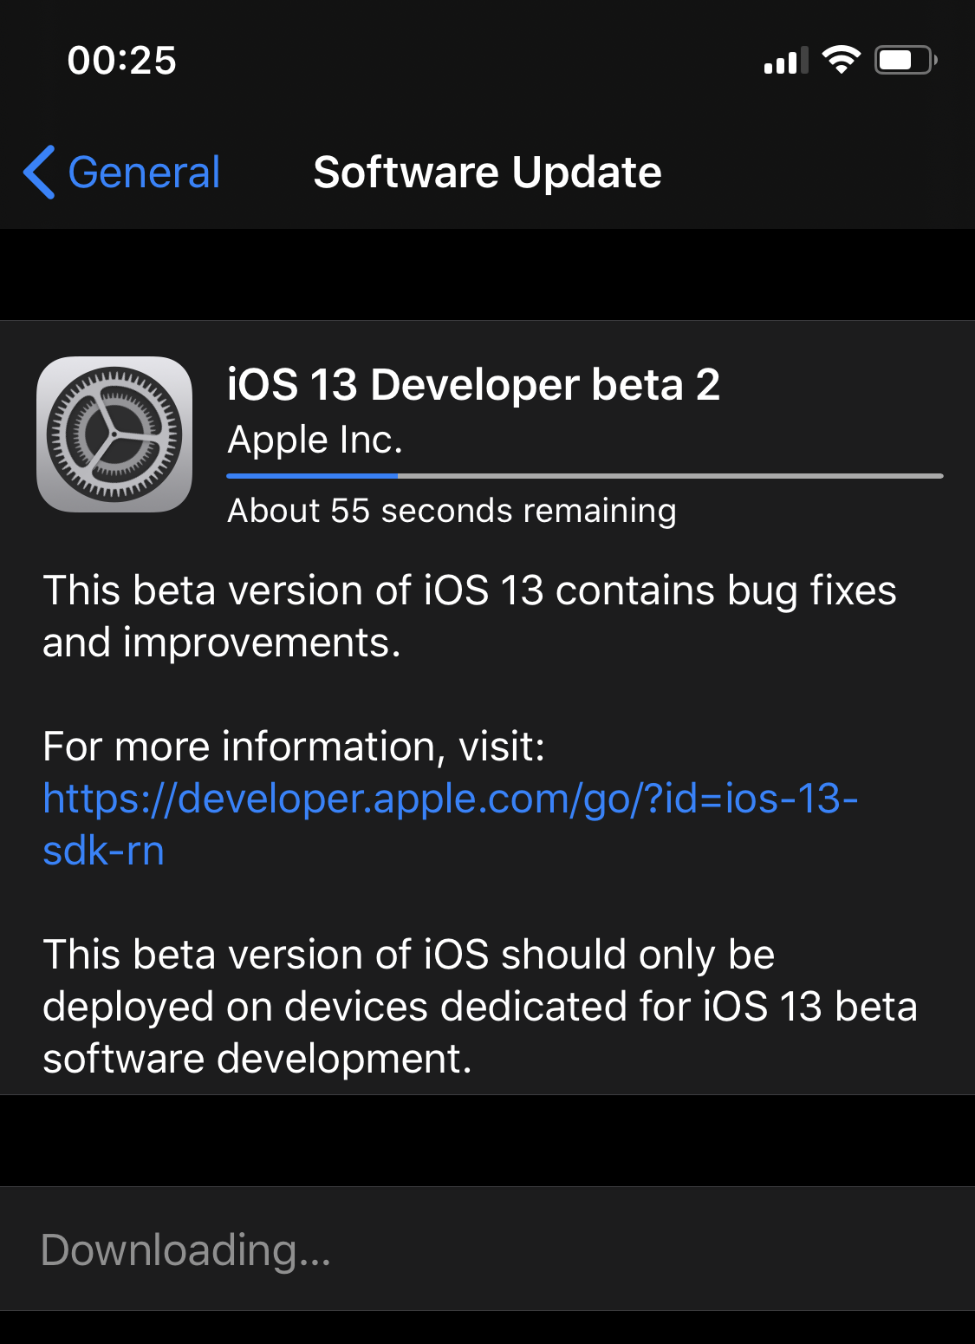Tap the beta bug fixes description text
The height and width of the screenshot is (1344, 975).
point(471,616)
